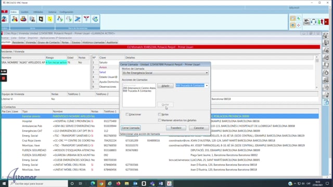Click the blue highlighted bottom sidebar icon
This screenshot has width=333, height=187.
click(x=326, y=102)
